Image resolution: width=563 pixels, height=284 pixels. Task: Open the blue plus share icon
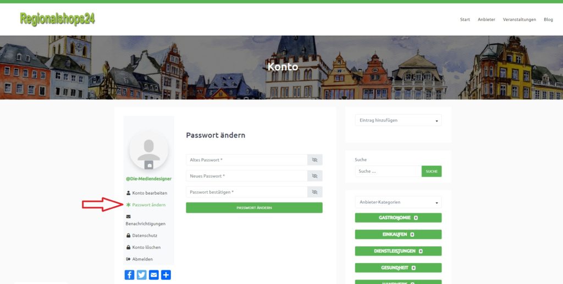click(x=166, y=275)
